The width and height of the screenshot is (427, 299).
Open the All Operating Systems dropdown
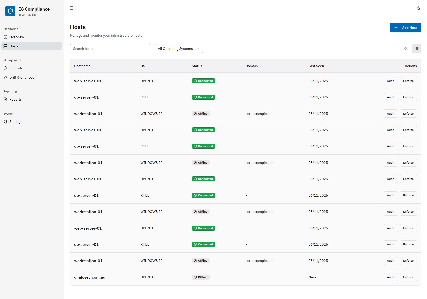tap(178, 48)
